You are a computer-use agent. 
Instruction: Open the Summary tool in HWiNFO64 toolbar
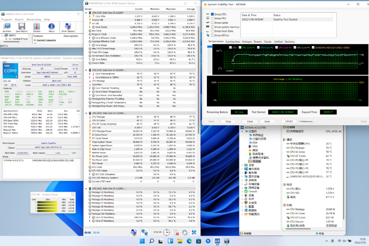coord(7,28)
